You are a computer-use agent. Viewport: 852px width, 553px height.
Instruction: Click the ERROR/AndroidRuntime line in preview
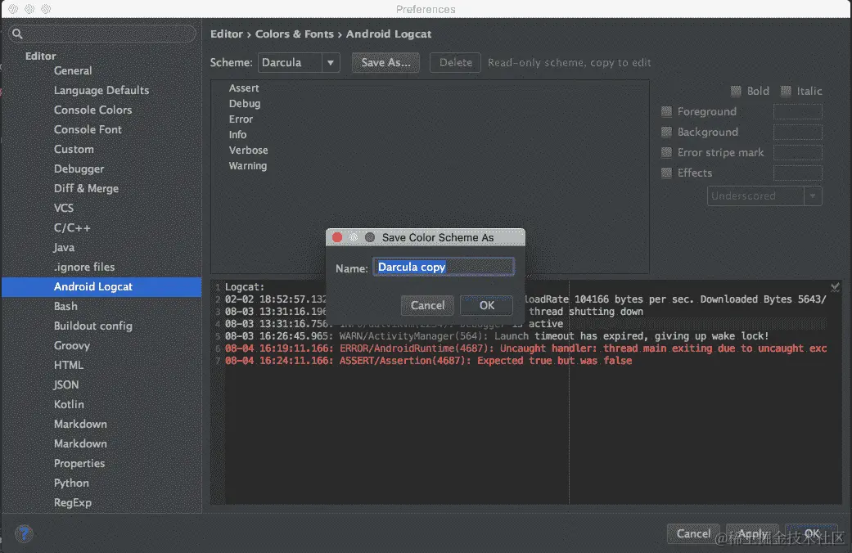pos(525,348)
